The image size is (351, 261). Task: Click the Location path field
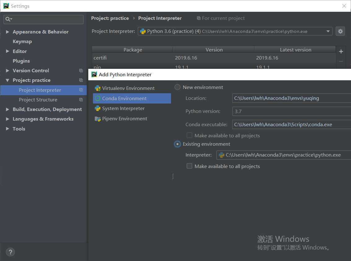pyautogui.click(x=292, y=98)
